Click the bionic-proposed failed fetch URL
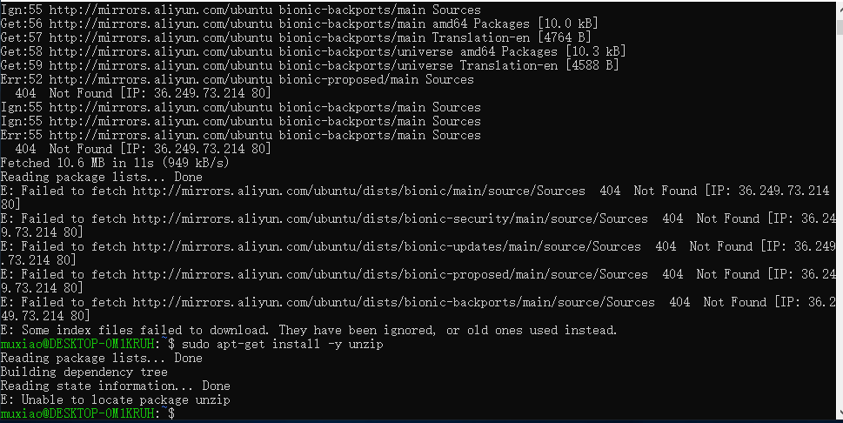This screenshot has height=423, width=843. point(391,274)
